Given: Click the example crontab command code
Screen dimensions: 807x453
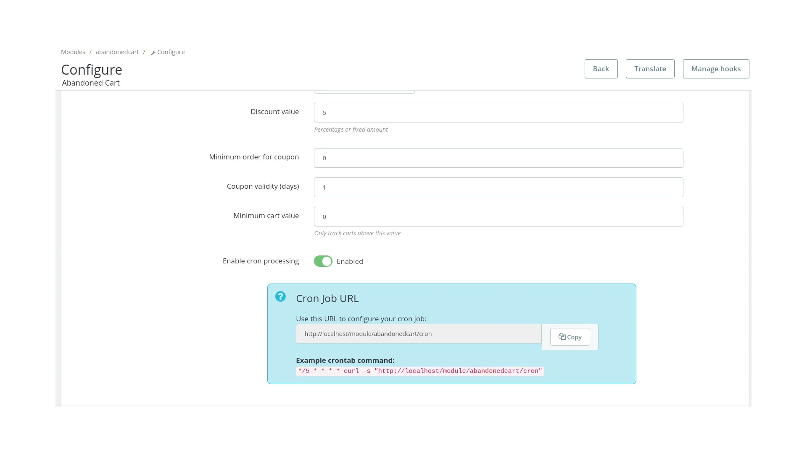Looking at the screenshot, I should (419, 371).
